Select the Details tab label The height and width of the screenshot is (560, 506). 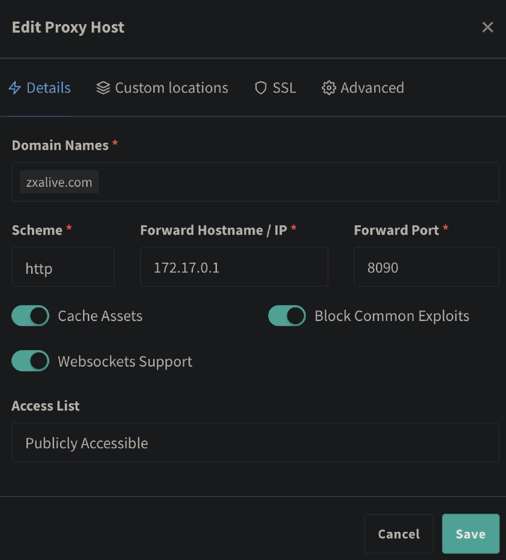(48, 88)
